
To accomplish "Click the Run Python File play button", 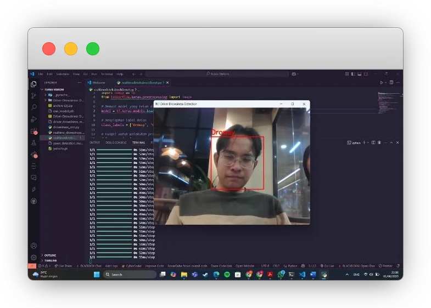I will 382,82.
